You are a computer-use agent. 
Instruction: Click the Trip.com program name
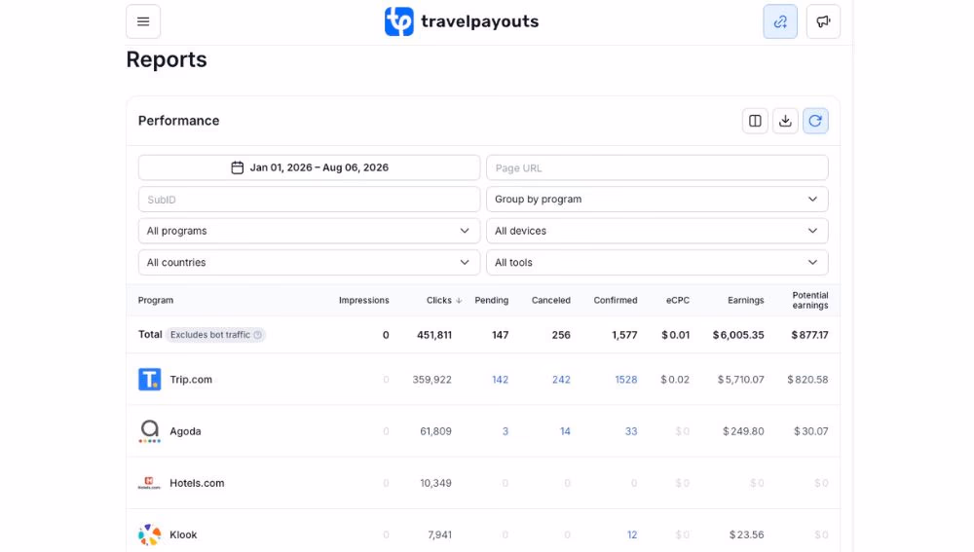(191, 380)
